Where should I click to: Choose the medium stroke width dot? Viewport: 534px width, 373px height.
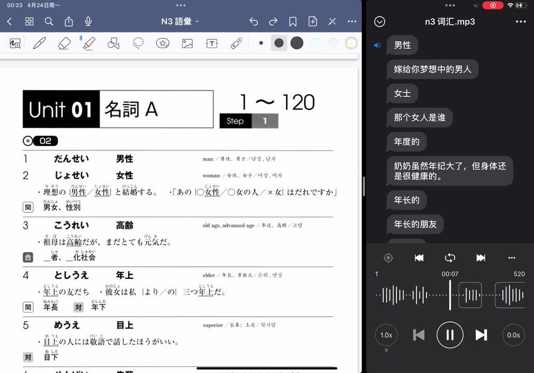pos(279,43)
